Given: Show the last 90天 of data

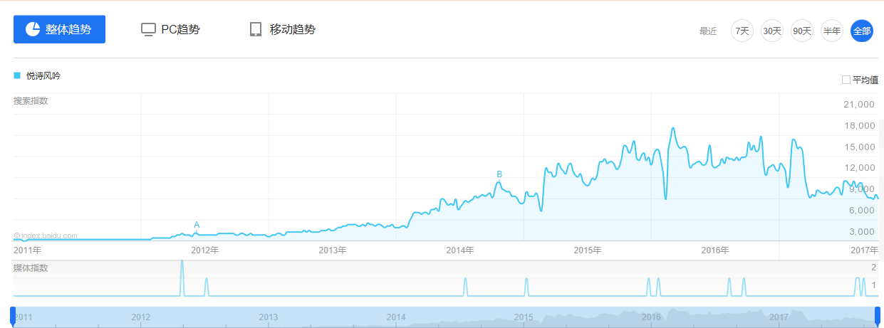Looking at the screenshot, I should tap(802, 31).
